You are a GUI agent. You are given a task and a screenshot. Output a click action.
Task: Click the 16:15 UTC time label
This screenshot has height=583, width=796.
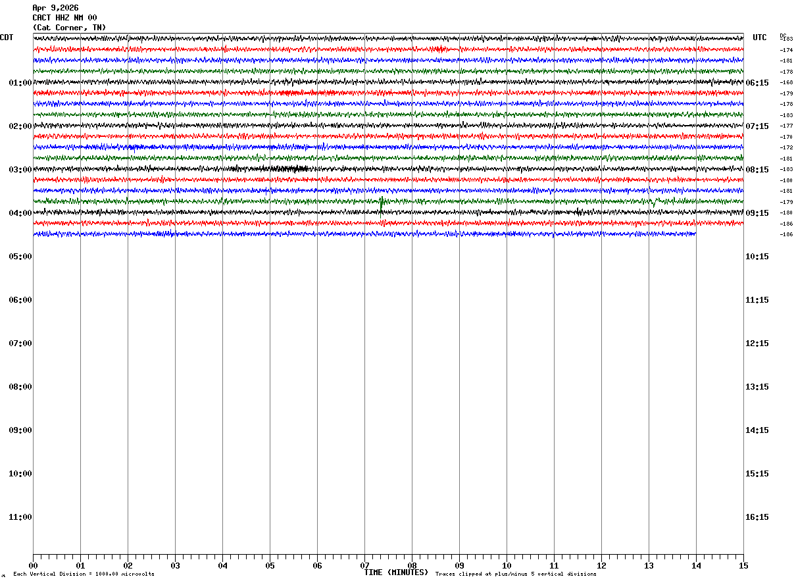[x=757, y=517]
